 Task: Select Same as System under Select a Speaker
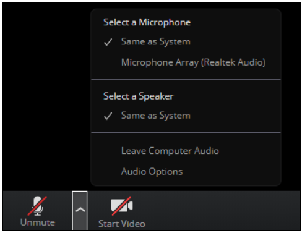(186, 116)
